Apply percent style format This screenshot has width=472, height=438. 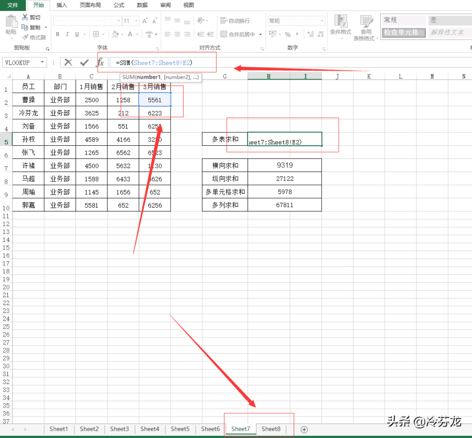[x=288, y=34]
